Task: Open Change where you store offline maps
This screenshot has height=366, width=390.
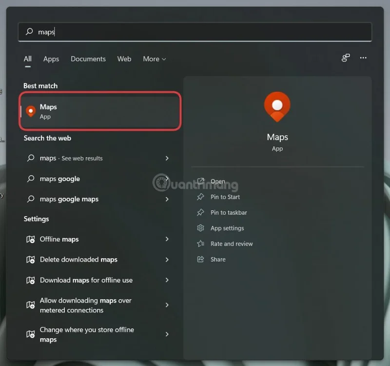Action: click(x=98, y=334)
